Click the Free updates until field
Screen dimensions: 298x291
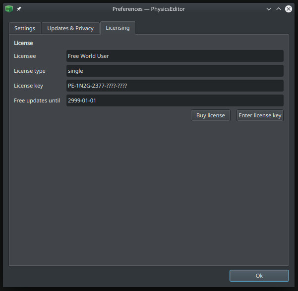tap(175, 100)
